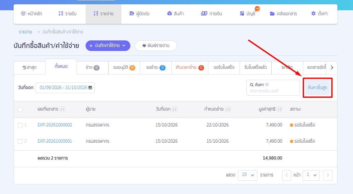Open the การเงิน finance menu
This screenshot has width=353, height=194.
pyautogui.click(x=211, y=14)
